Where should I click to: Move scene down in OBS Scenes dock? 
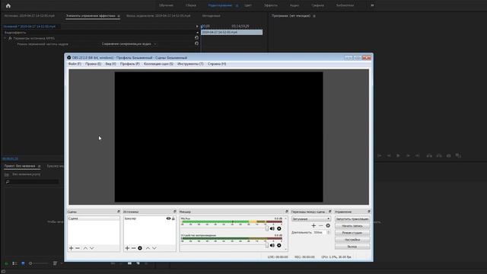pos(91,248)
